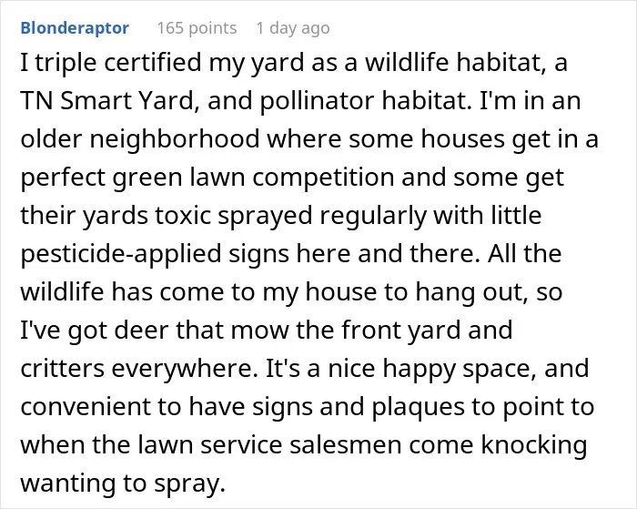Click the words 'pollinator habitat'

coord(363,100)
